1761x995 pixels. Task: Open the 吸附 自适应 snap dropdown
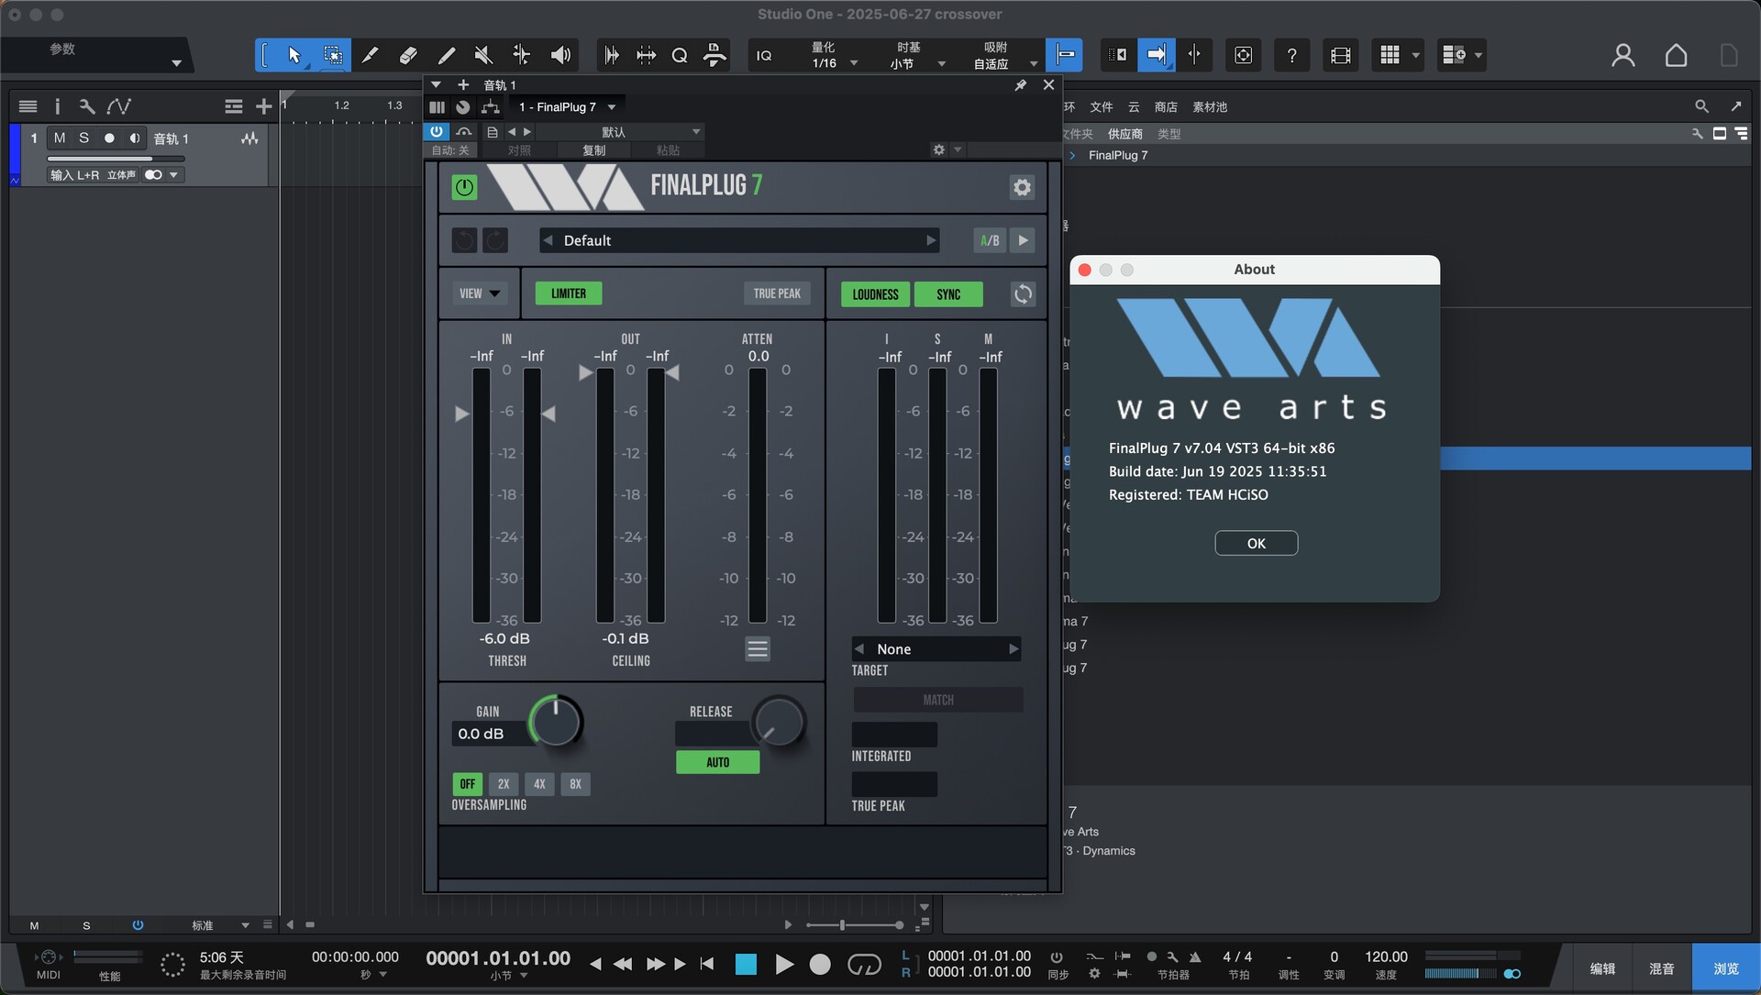1002,55
